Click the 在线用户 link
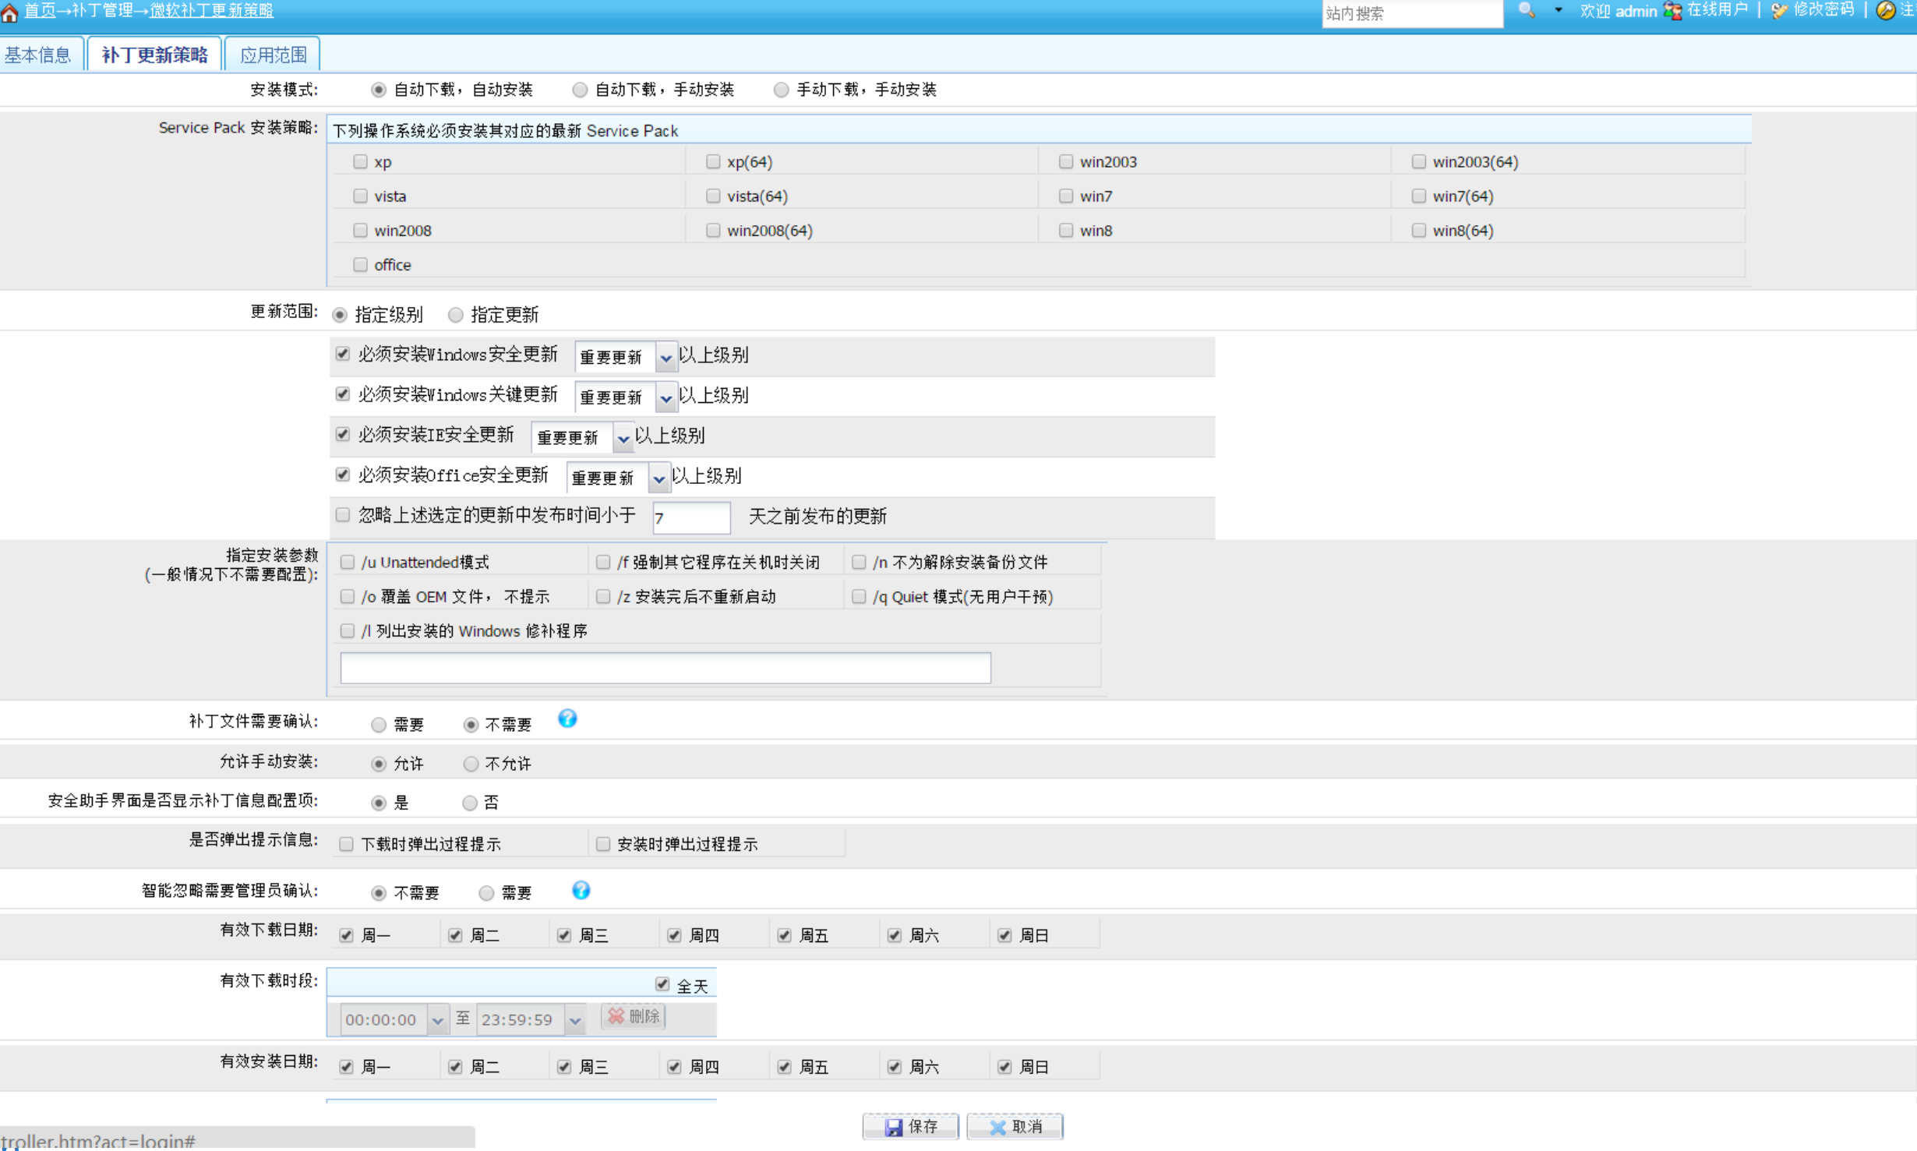This screenshot has width=1917, height=1151. coord(1717,10)
